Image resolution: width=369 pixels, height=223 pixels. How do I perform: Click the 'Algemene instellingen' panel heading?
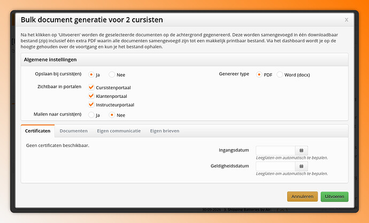[x=50, y=59]
